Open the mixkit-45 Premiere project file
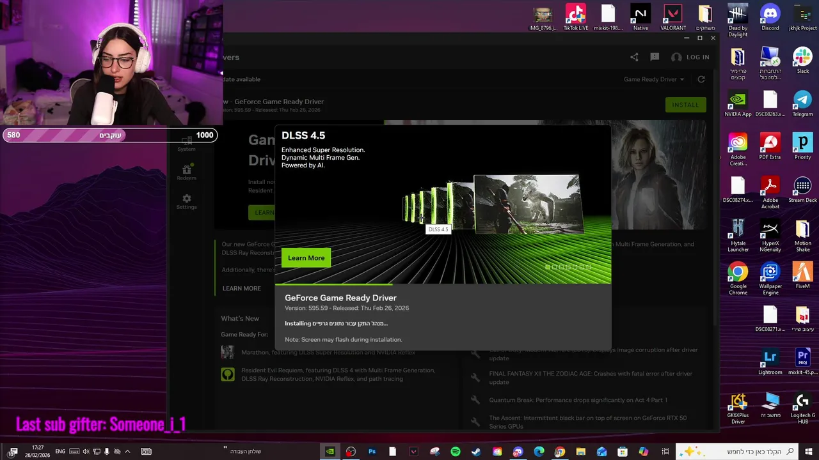Image resolution: width=819 pixels, height=460 pixels. (802, 362)
